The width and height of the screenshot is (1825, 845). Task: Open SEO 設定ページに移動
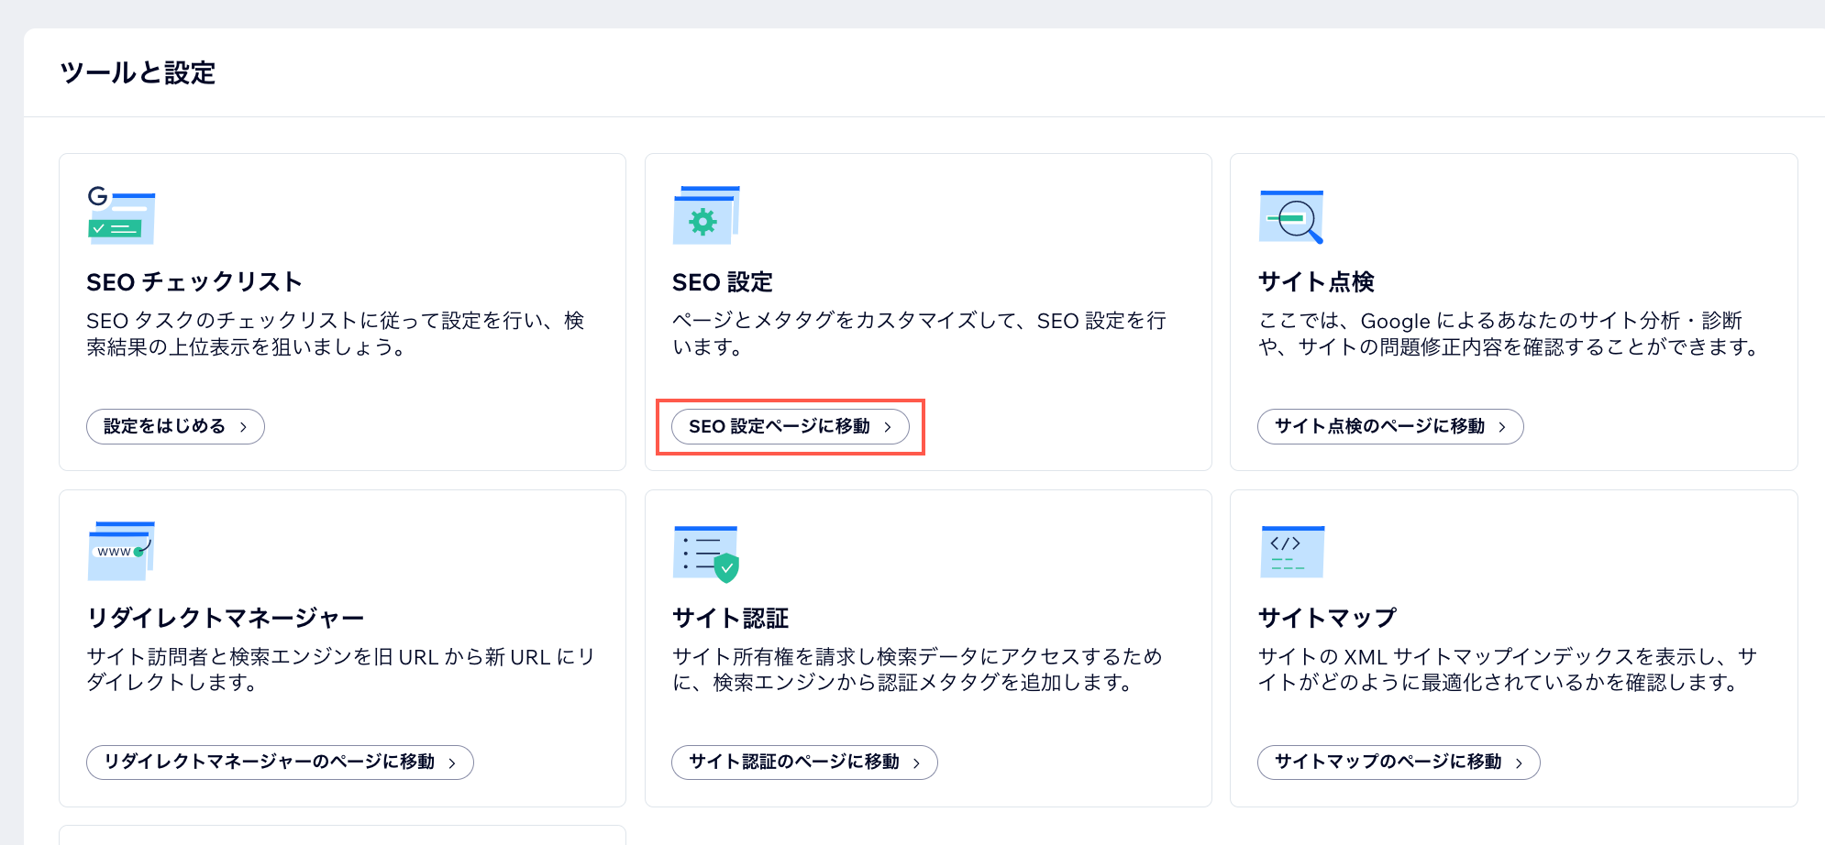(x=789, y=426)
